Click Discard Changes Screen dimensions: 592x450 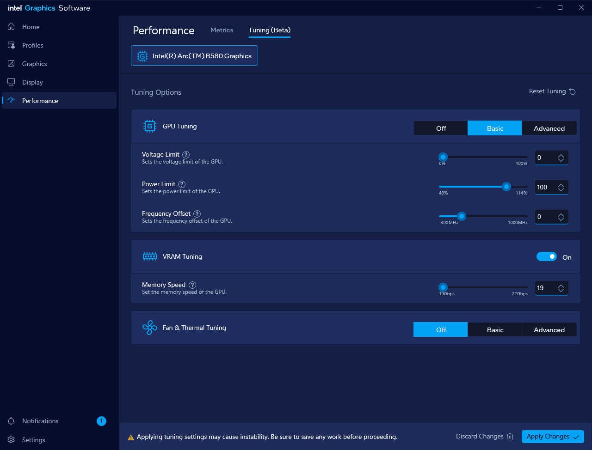[485, 437]
